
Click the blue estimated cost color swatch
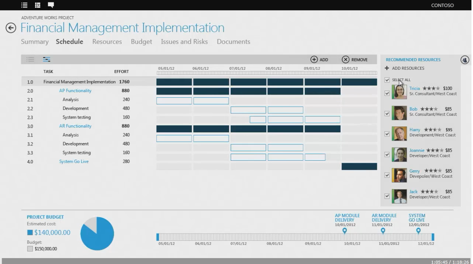click(x=30, y=233)
